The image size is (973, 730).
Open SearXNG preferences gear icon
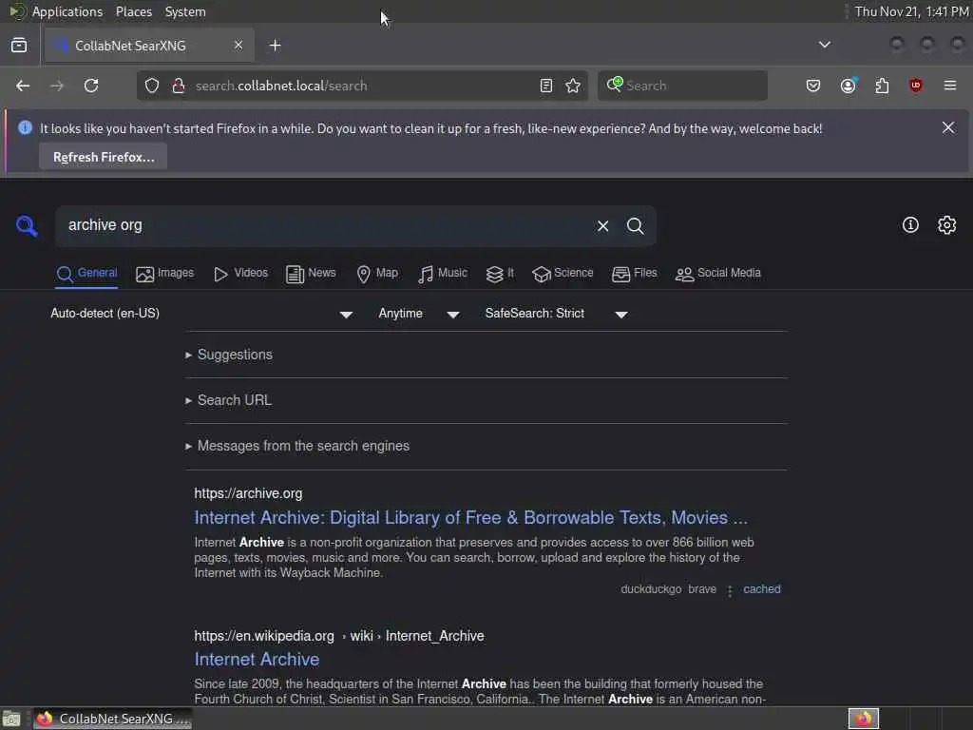[x=947, y=224]
